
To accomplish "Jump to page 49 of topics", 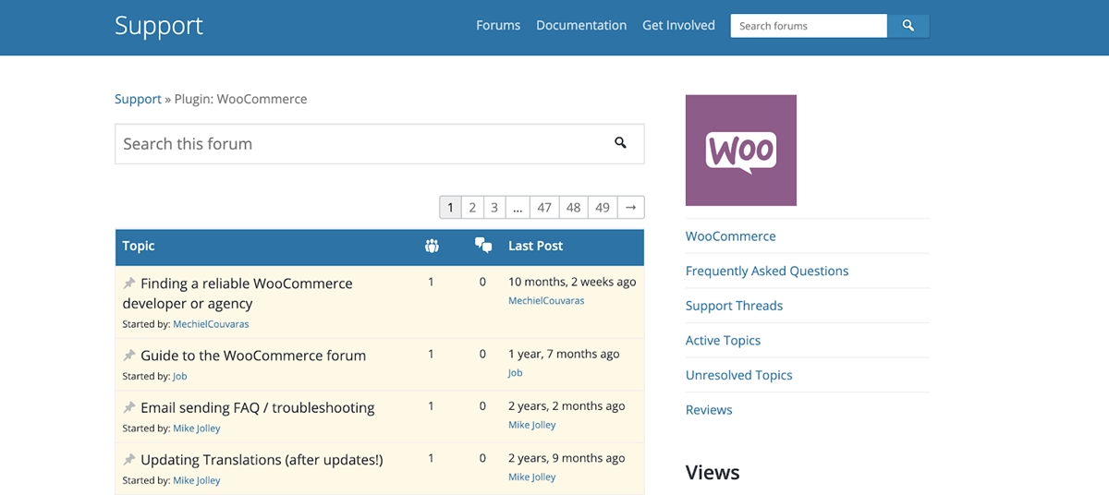I will coord(603,208).
